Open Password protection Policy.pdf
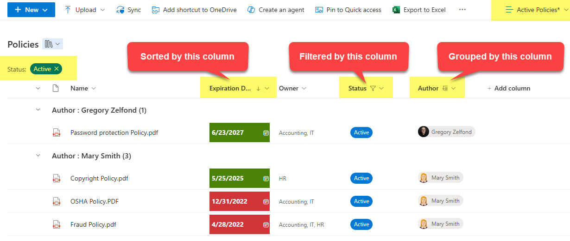Viewport: 570px width, 241px height. click(x=114, y=133)
